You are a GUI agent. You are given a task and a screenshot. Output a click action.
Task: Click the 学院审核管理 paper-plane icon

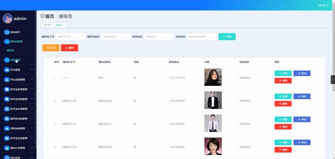[x=7, y=128]
